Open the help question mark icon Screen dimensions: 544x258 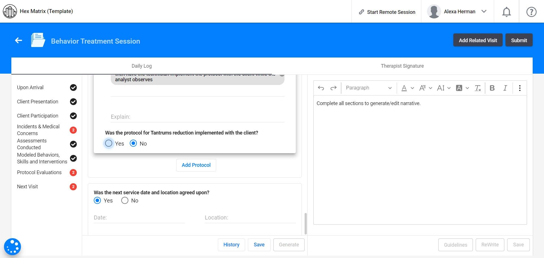[531, 12]
